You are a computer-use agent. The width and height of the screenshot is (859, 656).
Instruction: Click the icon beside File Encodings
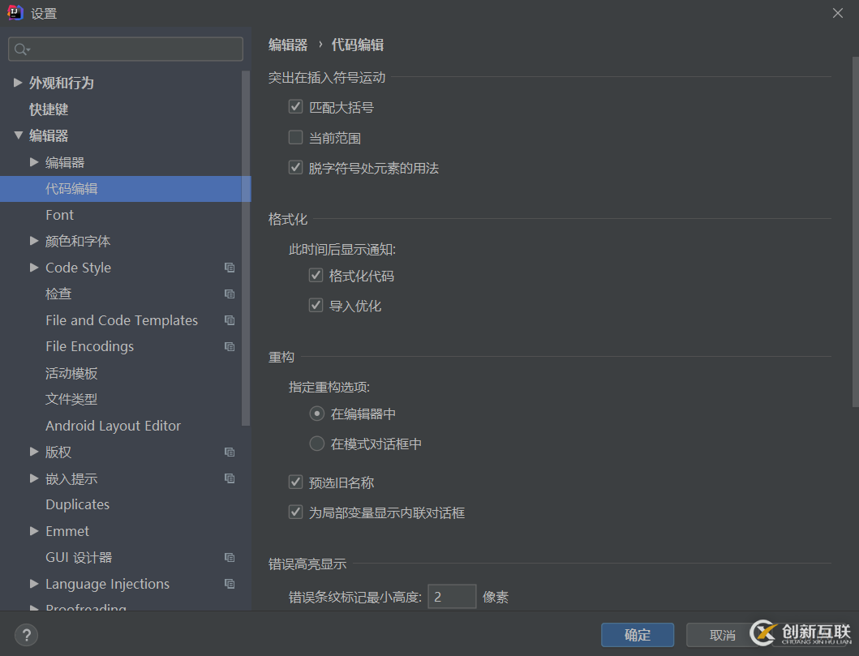[230, 346]
